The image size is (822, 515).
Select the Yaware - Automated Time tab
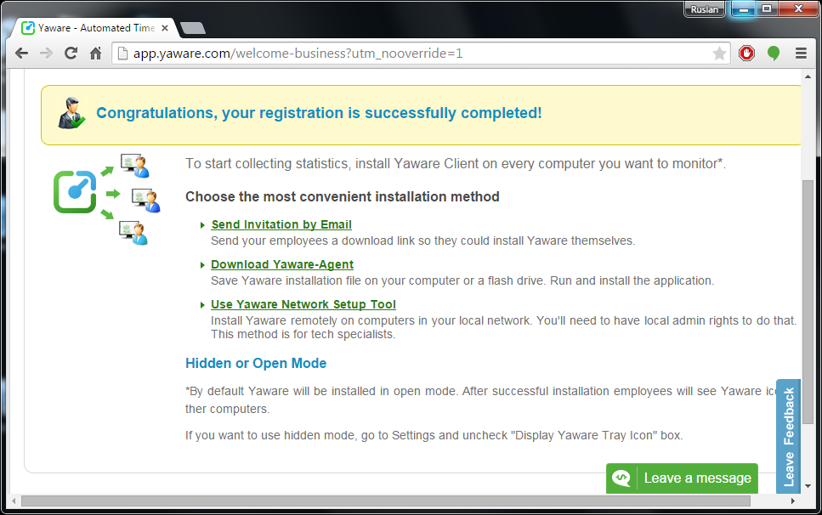tap(89, 28)
